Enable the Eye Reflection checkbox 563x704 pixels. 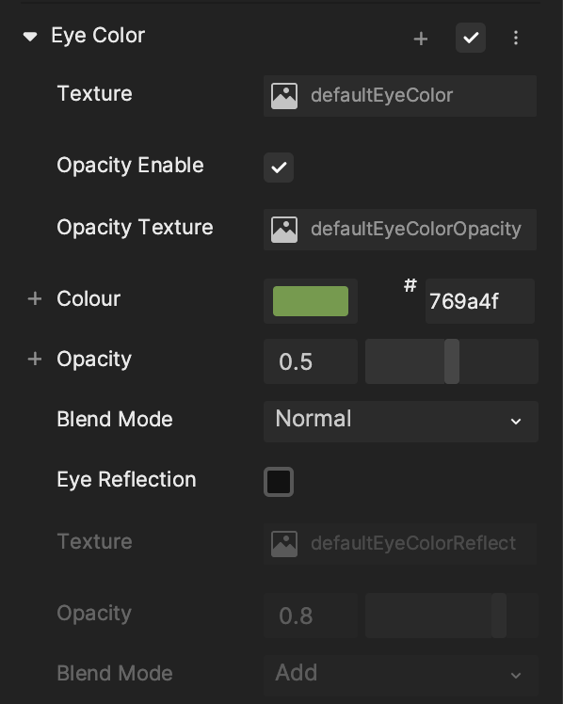279,482
